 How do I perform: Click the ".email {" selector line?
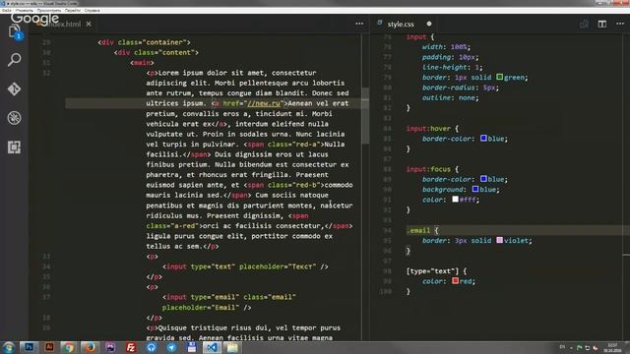422,230
